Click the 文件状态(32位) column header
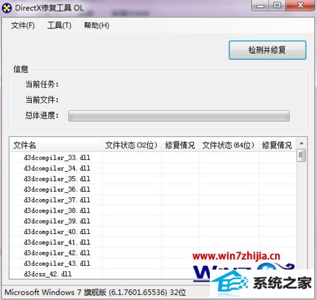The width and height of the screenshot is (317, 300). pos(132,145)
